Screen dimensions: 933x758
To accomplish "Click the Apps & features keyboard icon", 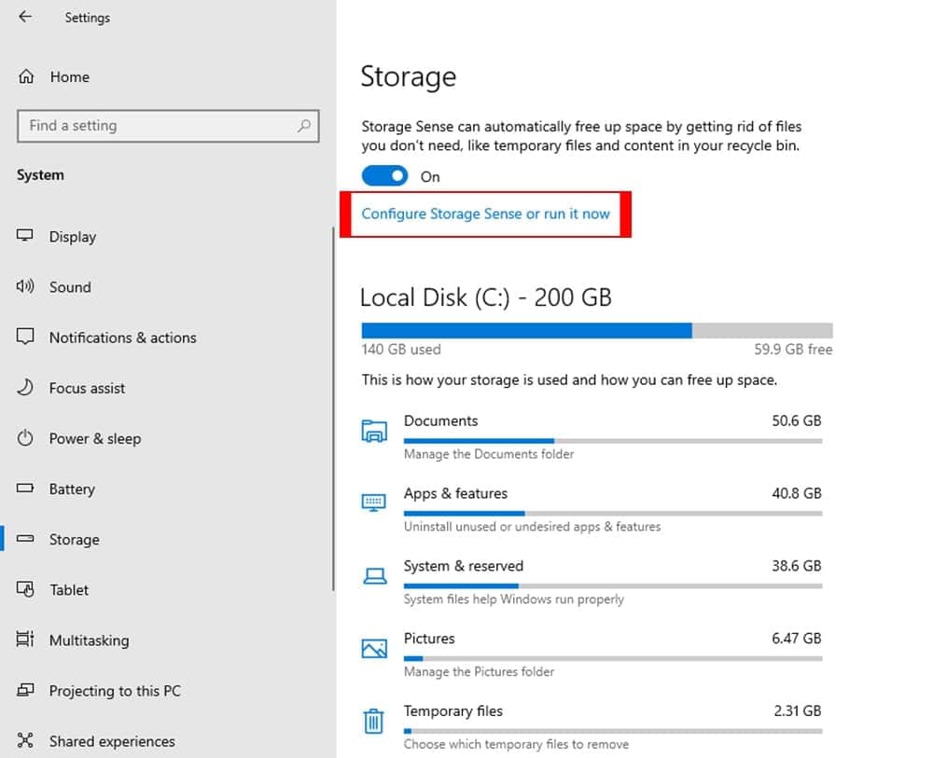I will [374, 503].
